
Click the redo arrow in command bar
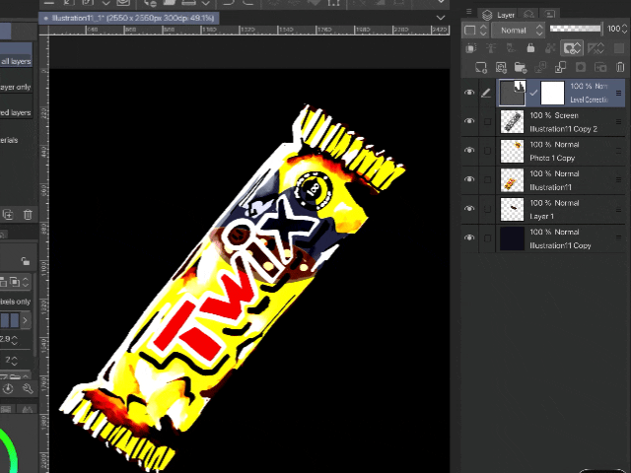[x=248, y=3]
